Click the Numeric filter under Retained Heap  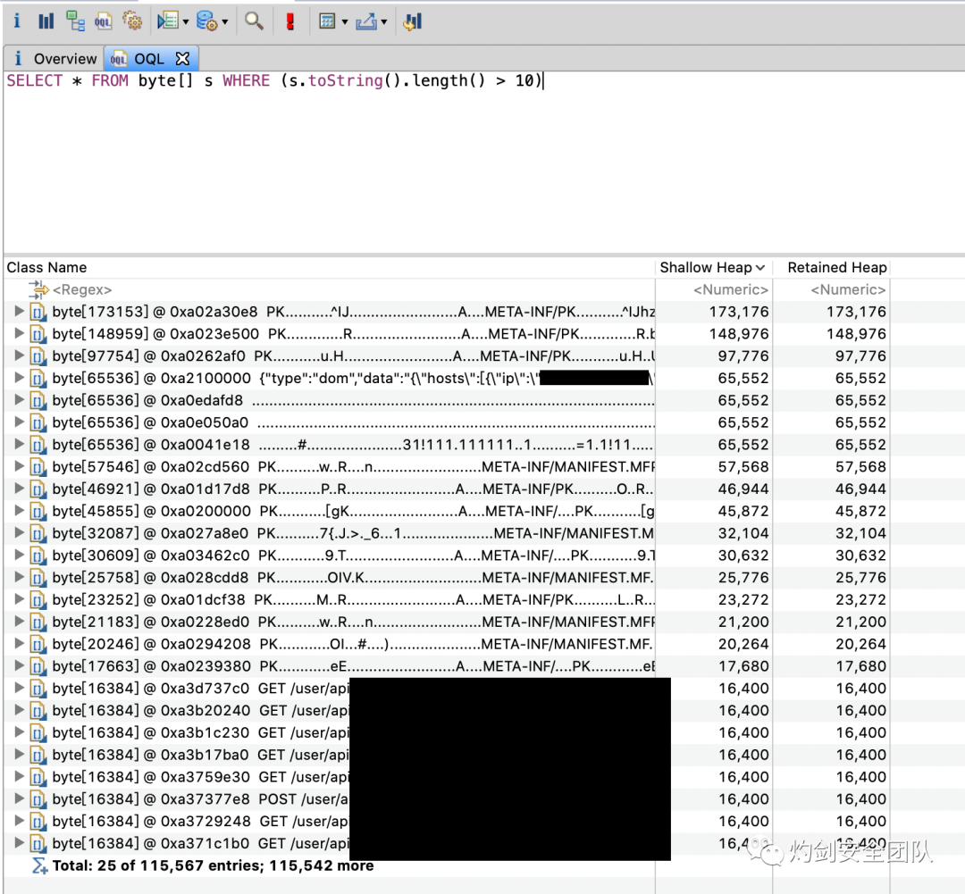[x=847, y=289]
